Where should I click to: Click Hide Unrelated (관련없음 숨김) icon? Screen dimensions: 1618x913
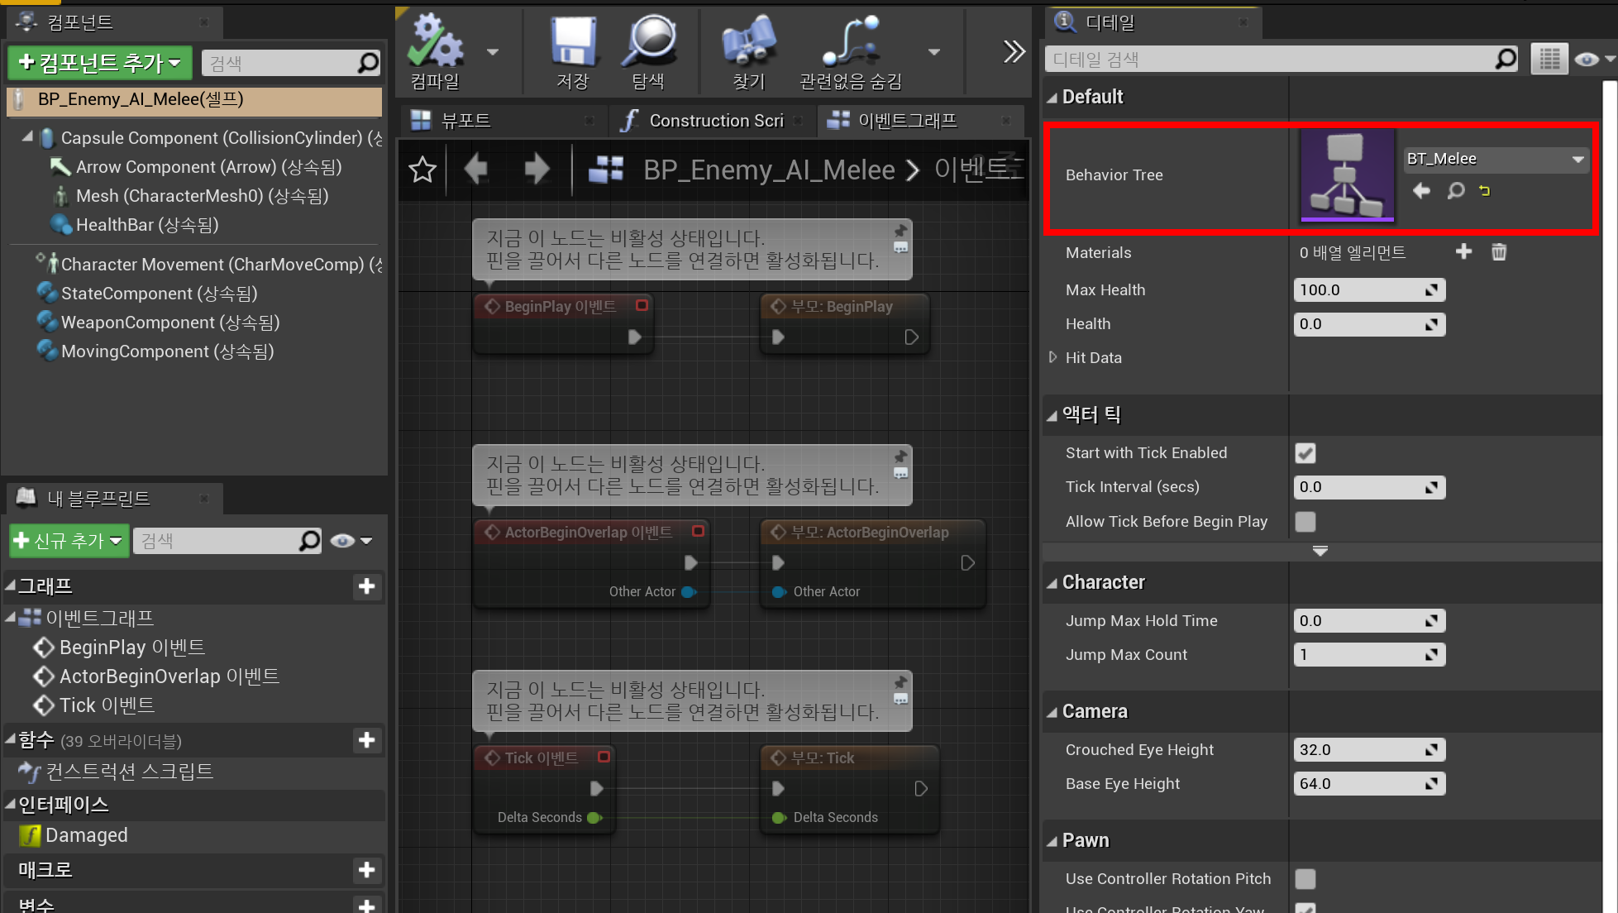[850, 41]
